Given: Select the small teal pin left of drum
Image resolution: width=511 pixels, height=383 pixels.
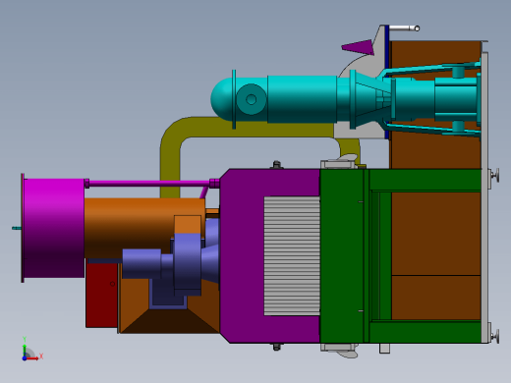Looking at the screenshot, I should pos(17,228).
